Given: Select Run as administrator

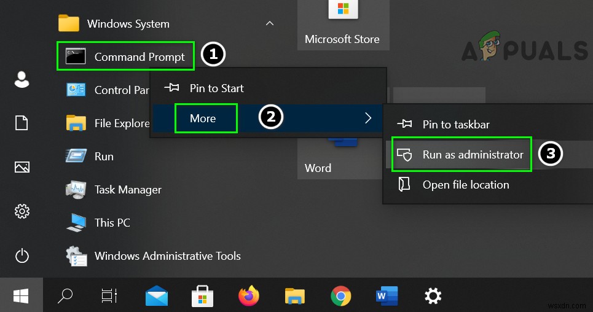Looking at the screenshot, I should 472,155.
